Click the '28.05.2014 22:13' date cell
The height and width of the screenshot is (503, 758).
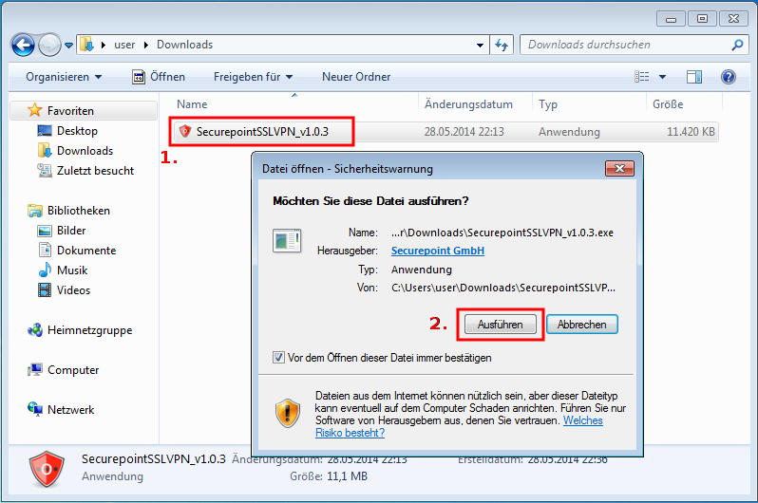(464, 131)
